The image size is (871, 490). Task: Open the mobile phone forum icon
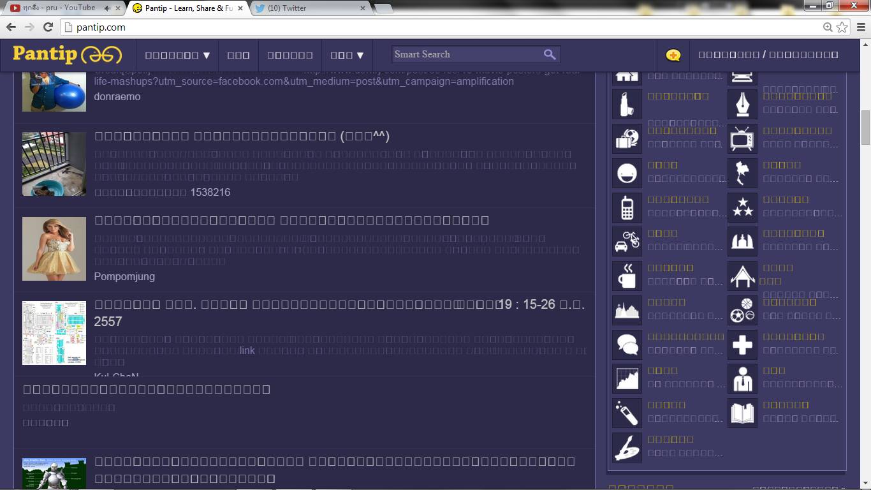[627, 207]
